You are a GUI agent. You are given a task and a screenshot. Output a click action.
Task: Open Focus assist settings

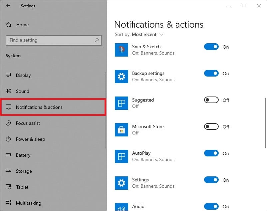53,123
